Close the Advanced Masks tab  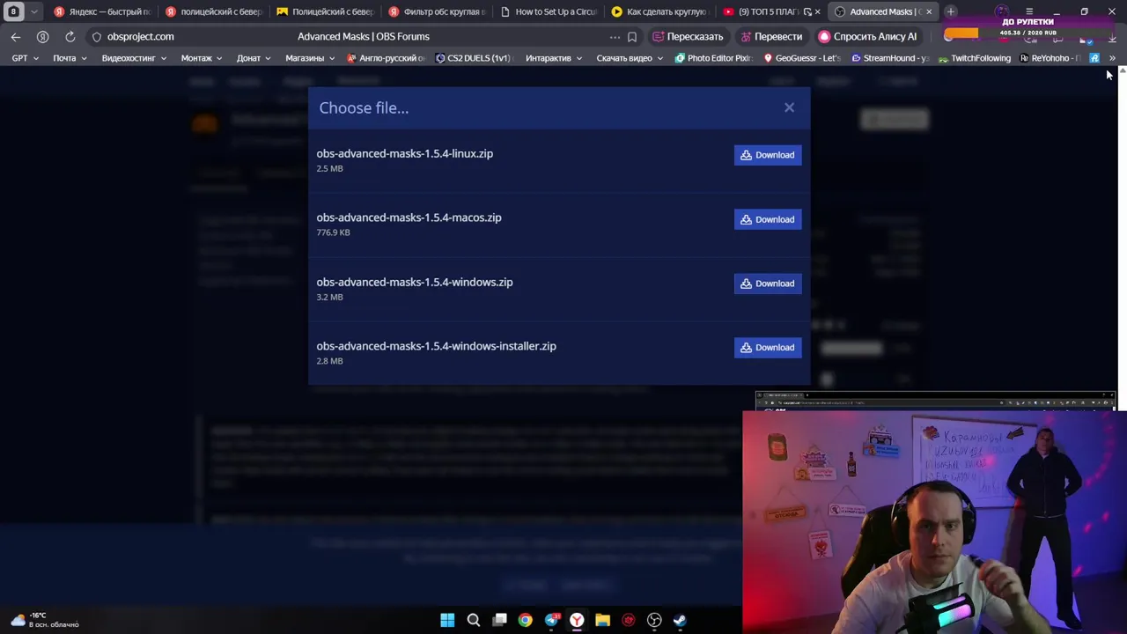click(928, 11)
